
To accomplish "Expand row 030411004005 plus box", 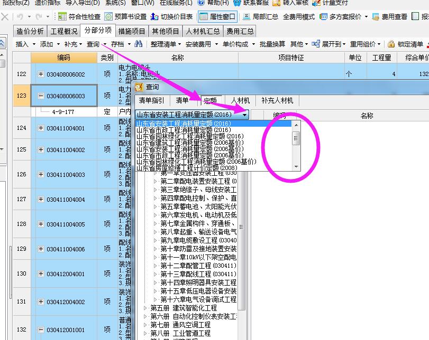I will coord(41,224).
